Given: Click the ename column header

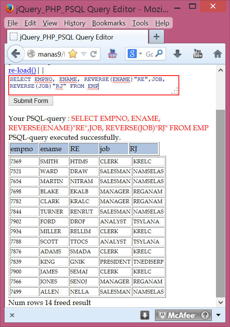Looking at the screenshot, I should coord(54,149).
